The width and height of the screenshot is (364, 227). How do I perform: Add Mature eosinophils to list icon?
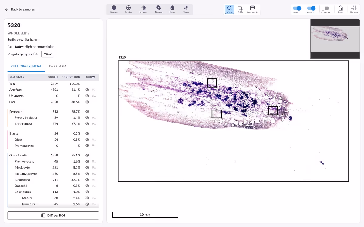94,198
